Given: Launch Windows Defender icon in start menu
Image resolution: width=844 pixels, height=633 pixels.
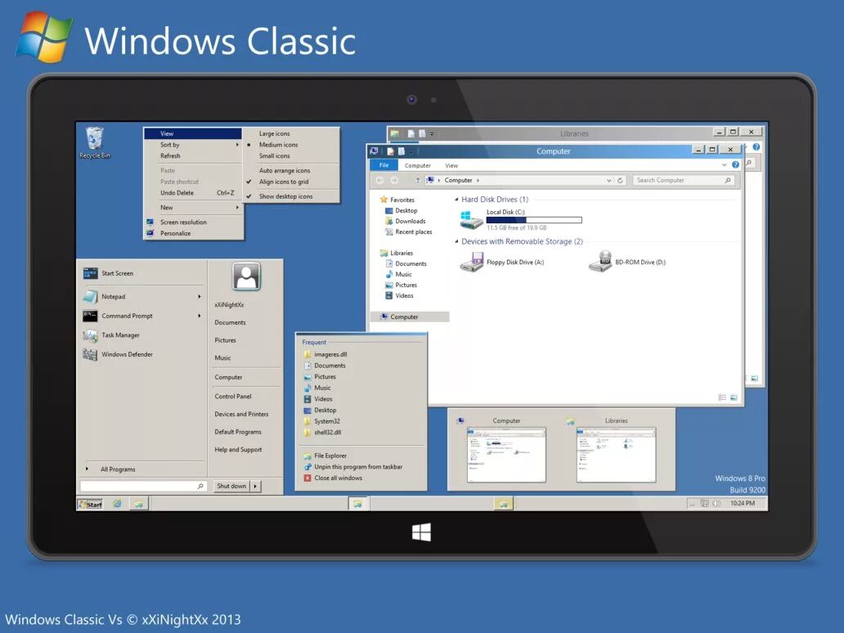Looking at the screenshot, I should coord(91,355).
